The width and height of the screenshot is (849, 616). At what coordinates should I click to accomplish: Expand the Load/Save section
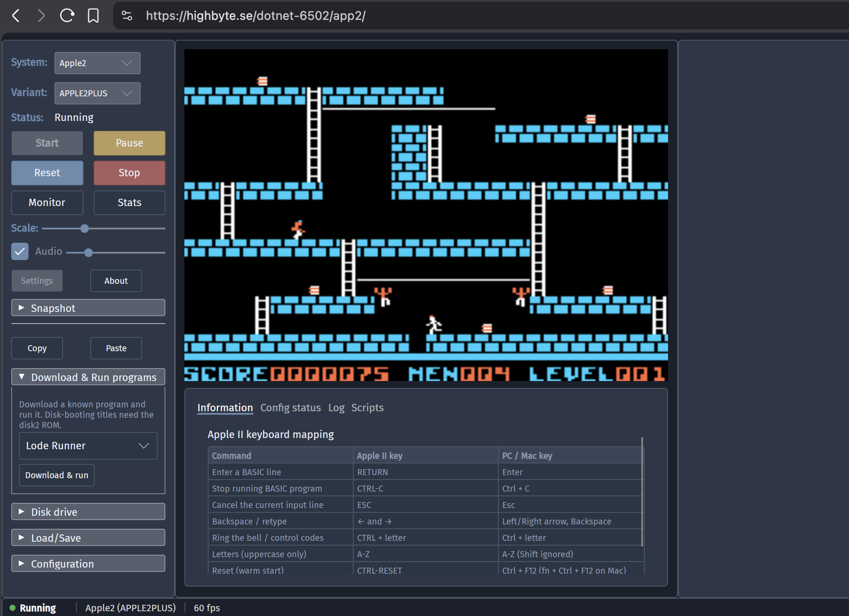point(88,538)
